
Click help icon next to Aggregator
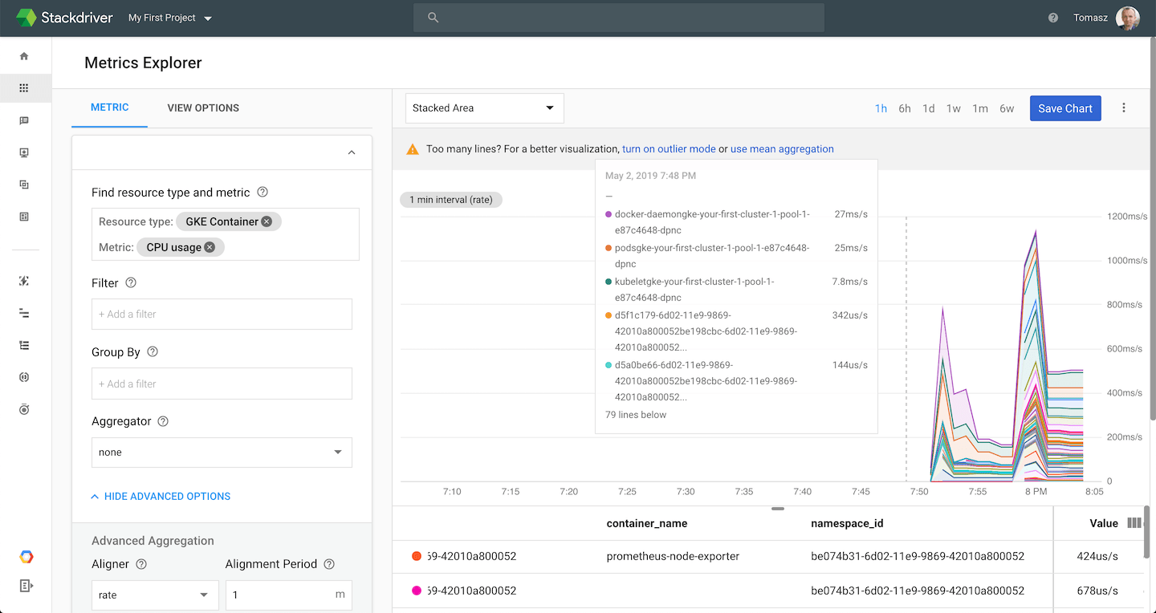pyautogui.click(x=163, y=421)
